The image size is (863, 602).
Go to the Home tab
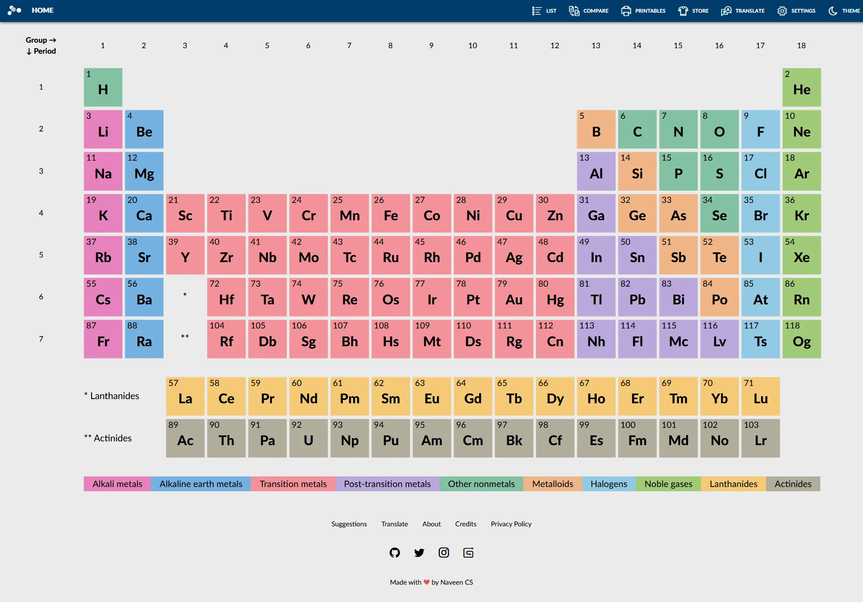pyautogui.click(x=42, y=10)
